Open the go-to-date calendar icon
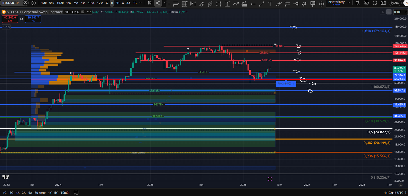This screenshot has height=196, width=408. pos(76,193)
